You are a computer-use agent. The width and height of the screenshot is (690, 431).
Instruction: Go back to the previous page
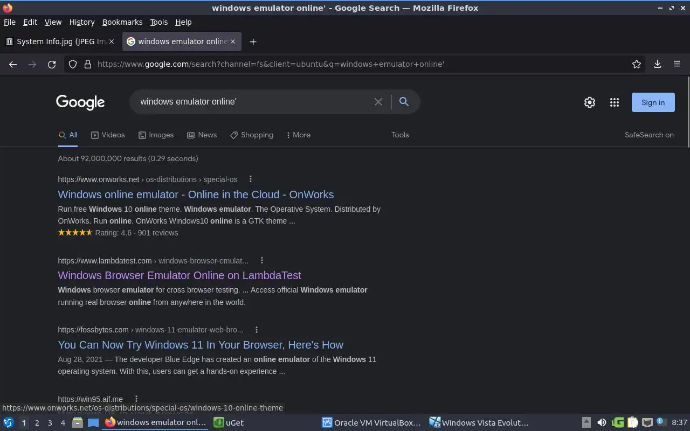click(13, 64)
